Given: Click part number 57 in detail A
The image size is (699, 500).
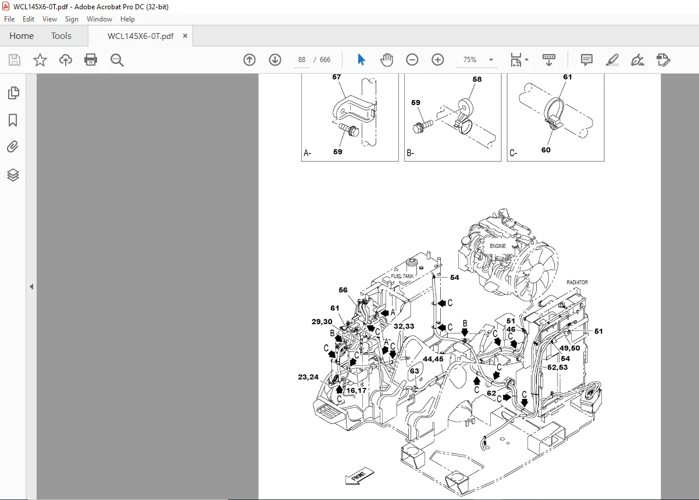Looking at the screenshot, I should (336, 77).
